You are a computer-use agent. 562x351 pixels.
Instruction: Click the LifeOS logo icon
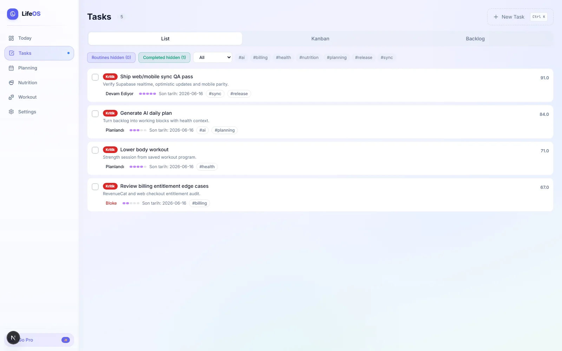tap(13, 14)
